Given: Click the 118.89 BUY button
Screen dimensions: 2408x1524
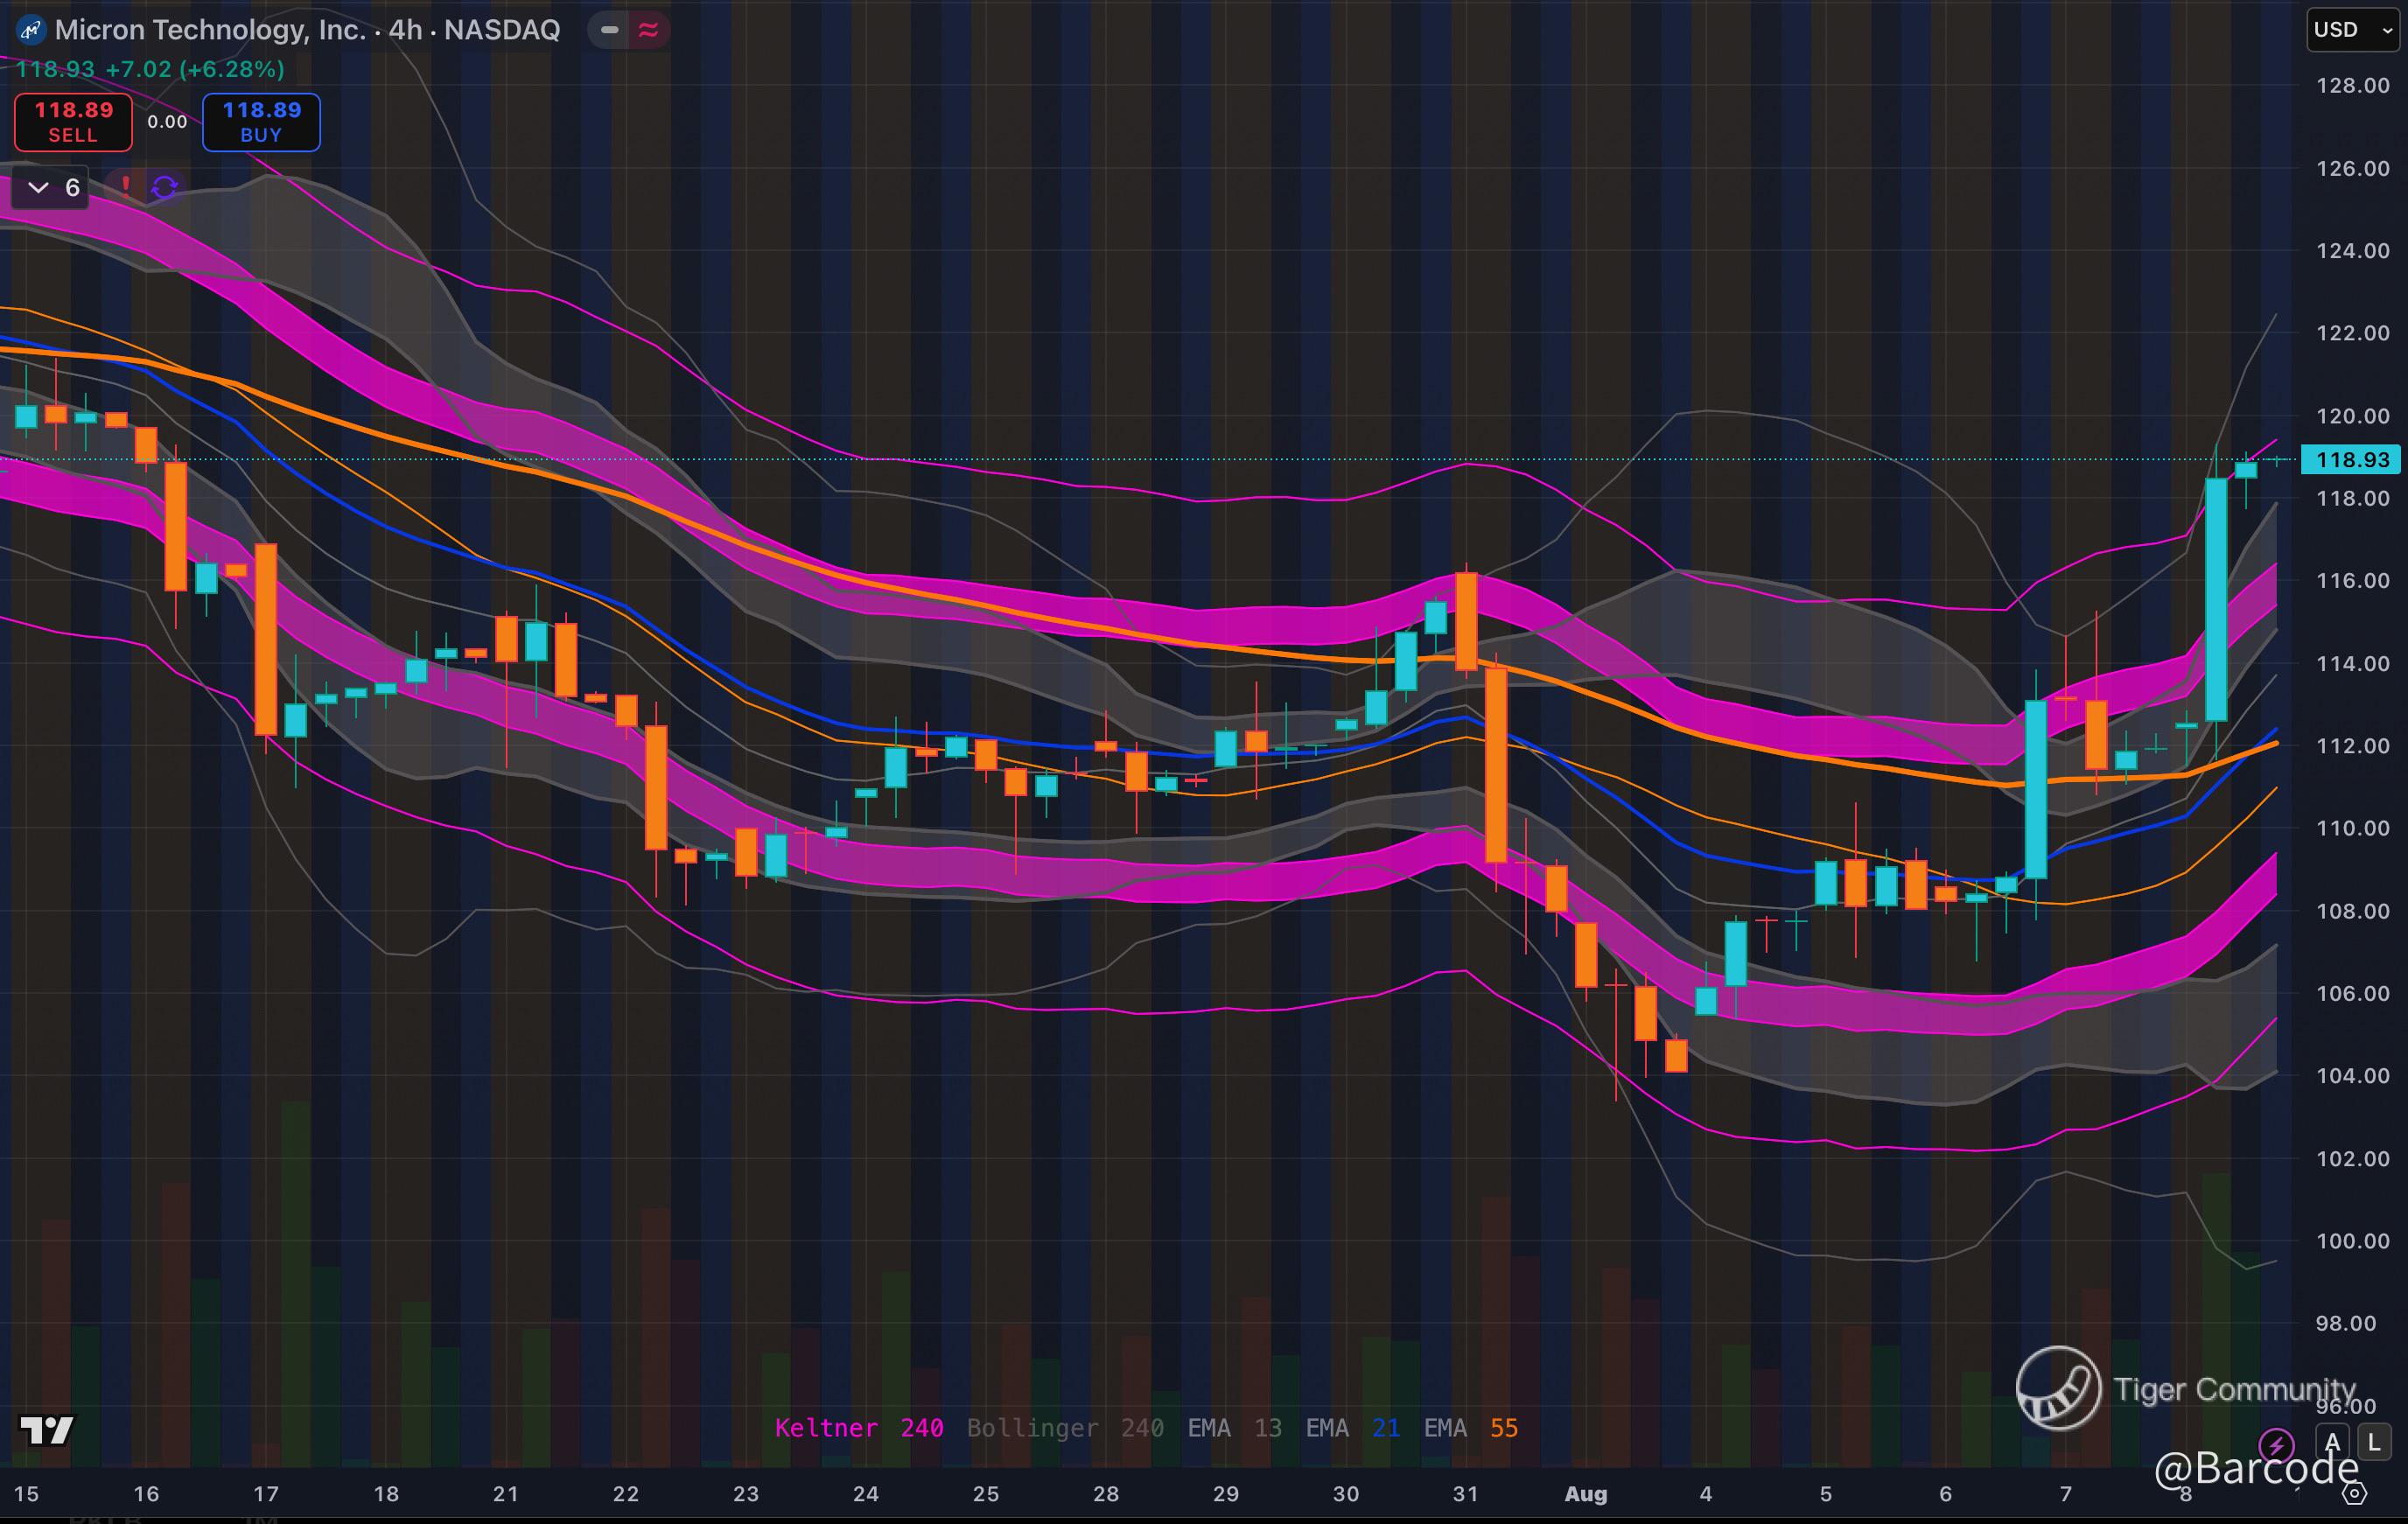Looking at the screenshot, I should (x=261, y=122).
